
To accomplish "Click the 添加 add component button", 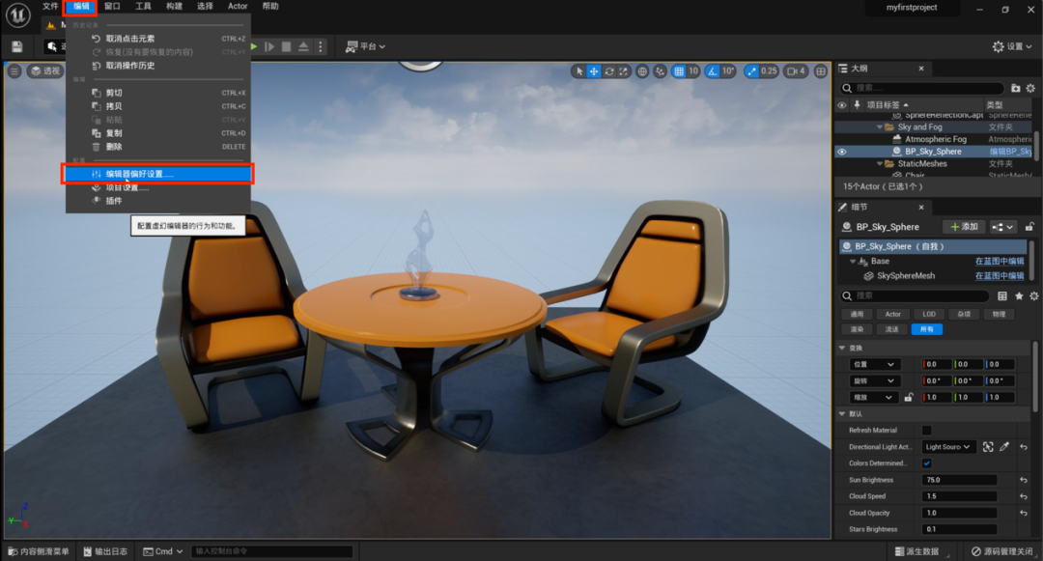I will (x=964, y=227).
